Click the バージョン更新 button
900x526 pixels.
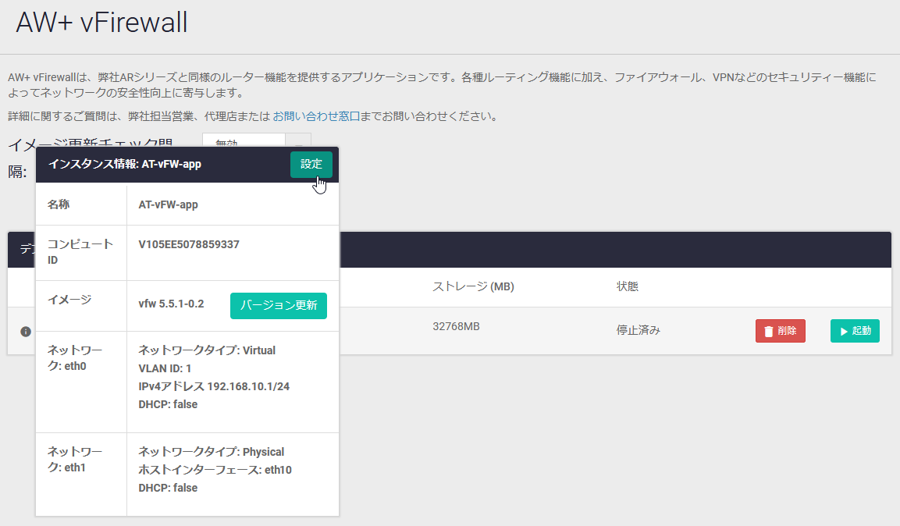coord(279,306)
